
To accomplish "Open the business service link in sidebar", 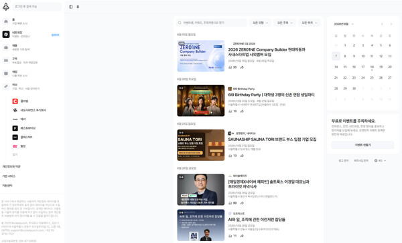I will 9,176.
